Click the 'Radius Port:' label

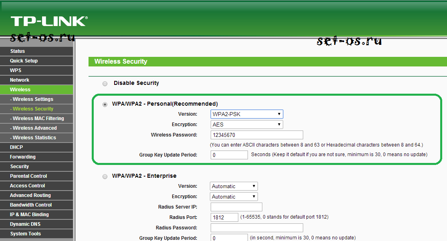[x=183, y=217]
